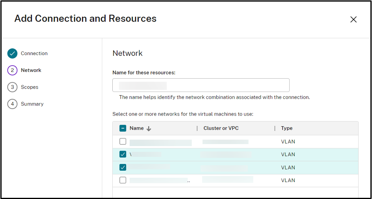
Task: Uncheck the third VLAN network row checkbox
Action: point(123,168)
